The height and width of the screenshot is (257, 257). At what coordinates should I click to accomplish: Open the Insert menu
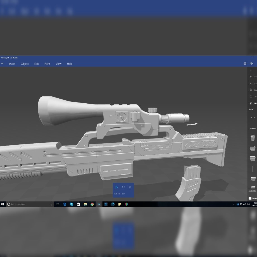click(x=12, y=64)
